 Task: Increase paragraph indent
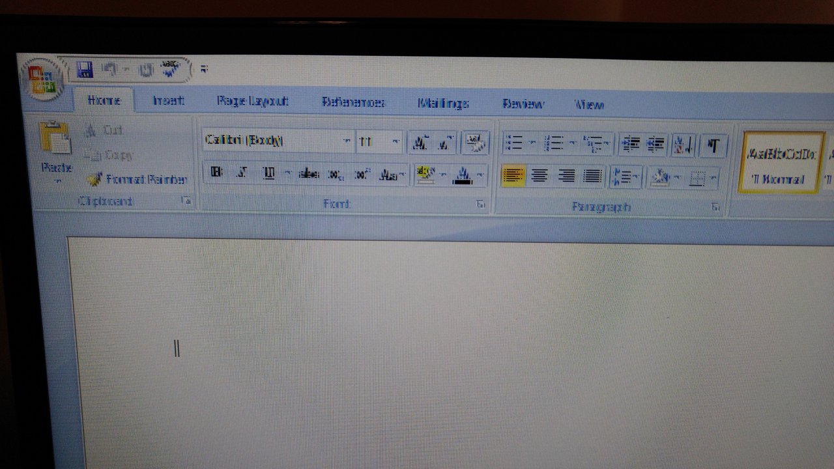(x=655, y=144)
